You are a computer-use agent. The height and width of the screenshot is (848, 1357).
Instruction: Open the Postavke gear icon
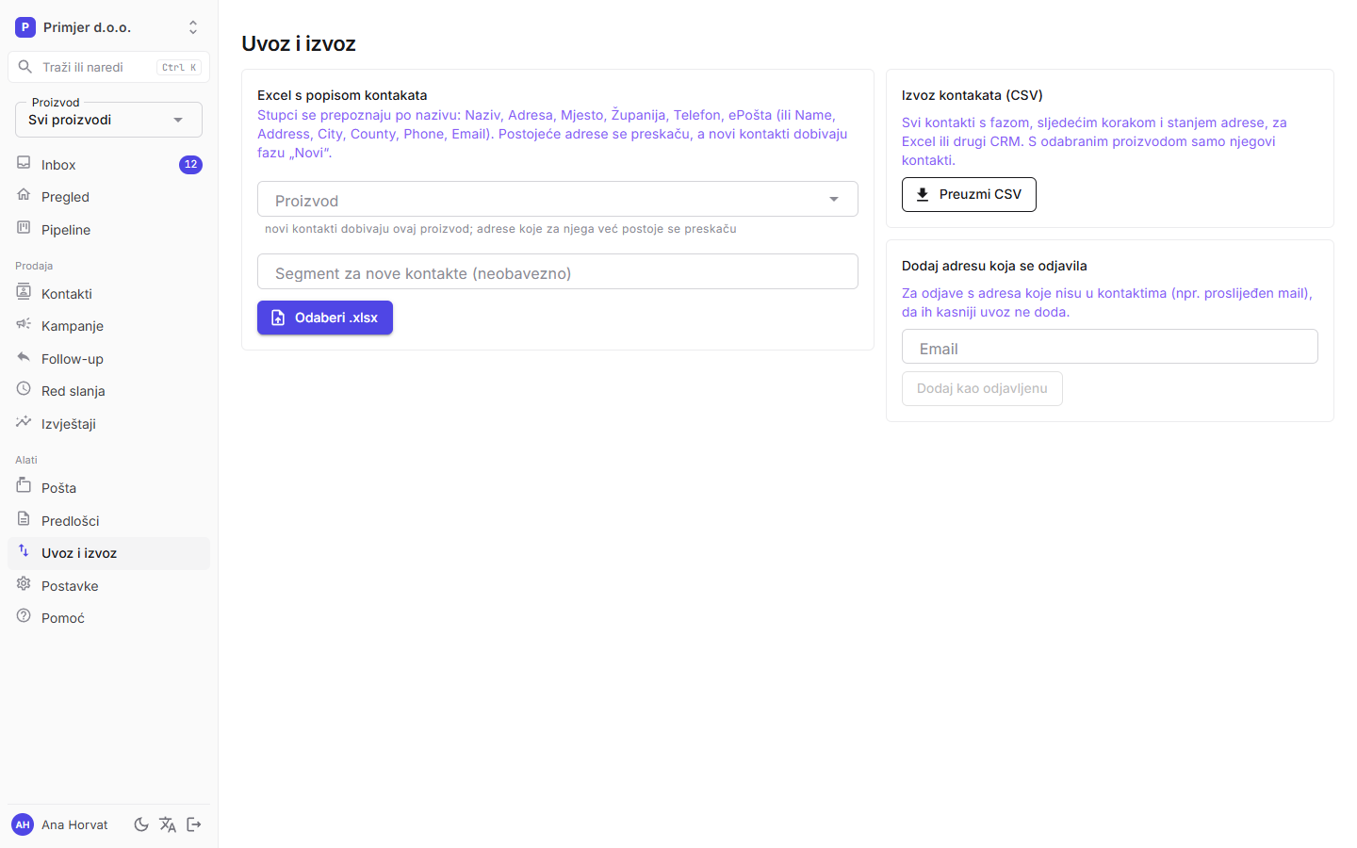(x=24, y=584)
